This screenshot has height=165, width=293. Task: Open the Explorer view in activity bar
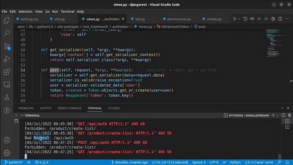(x=7, y=20)
